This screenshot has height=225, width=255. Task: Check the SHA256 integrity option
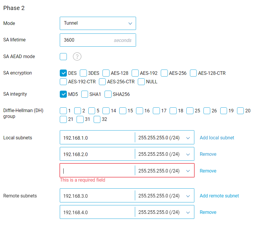tap(108, 94)
